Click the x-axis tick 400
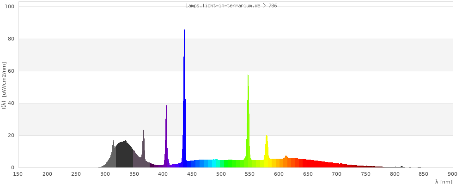 (x=163, y=174)
